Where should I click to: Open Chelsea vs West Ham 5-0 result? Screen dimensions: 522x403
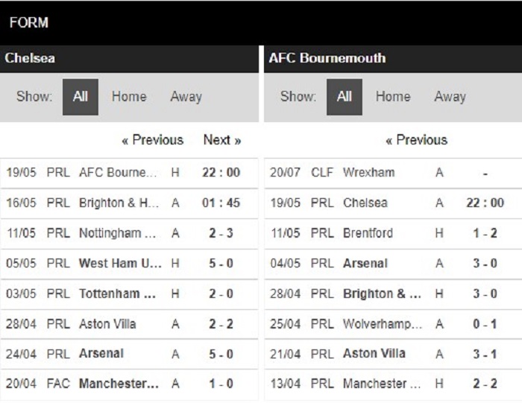(129, 264)
